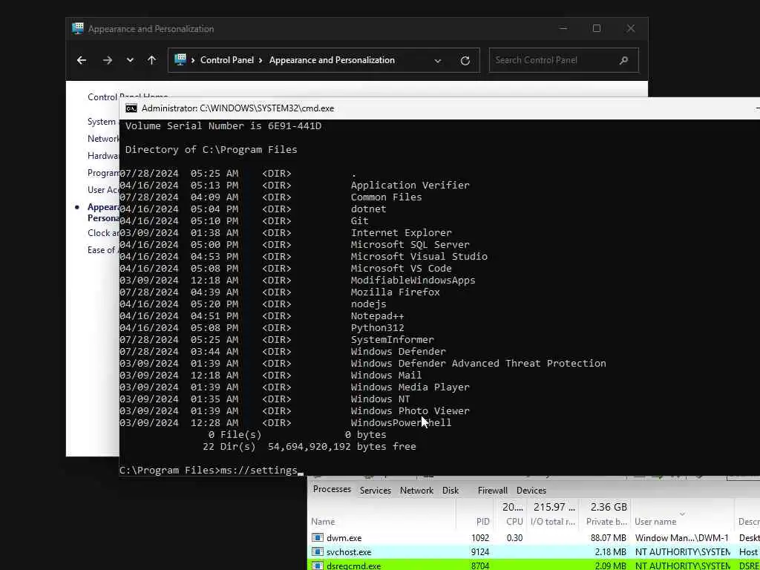Switch to the Processes tab
The width and height of the screenshot is (760, 570).
[x=332, y=489]
